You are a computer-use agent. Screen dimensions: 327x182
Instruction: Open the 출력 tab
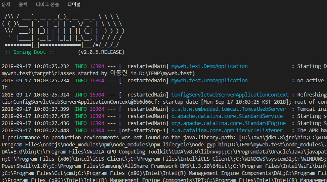(x=23, y=5)
